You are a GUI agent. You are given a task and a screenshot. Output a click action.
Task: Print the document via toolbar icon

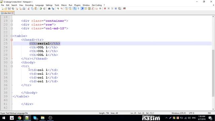[24, 8]
